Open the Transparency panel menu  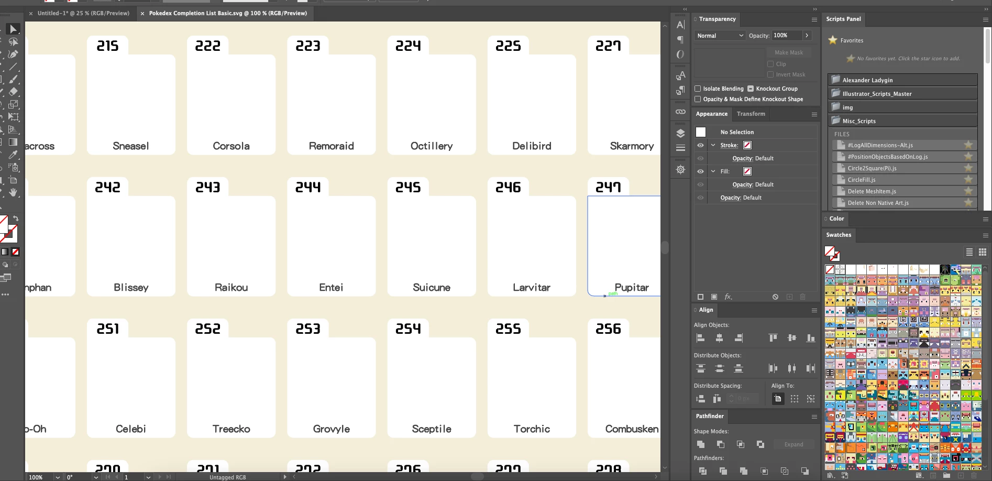pos(814,19)
